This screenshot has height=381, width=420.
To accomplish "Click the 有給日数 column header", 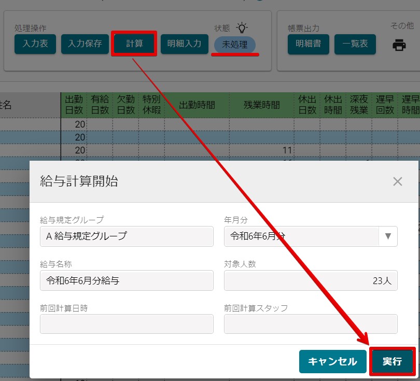I will click(x=100, y=105).
